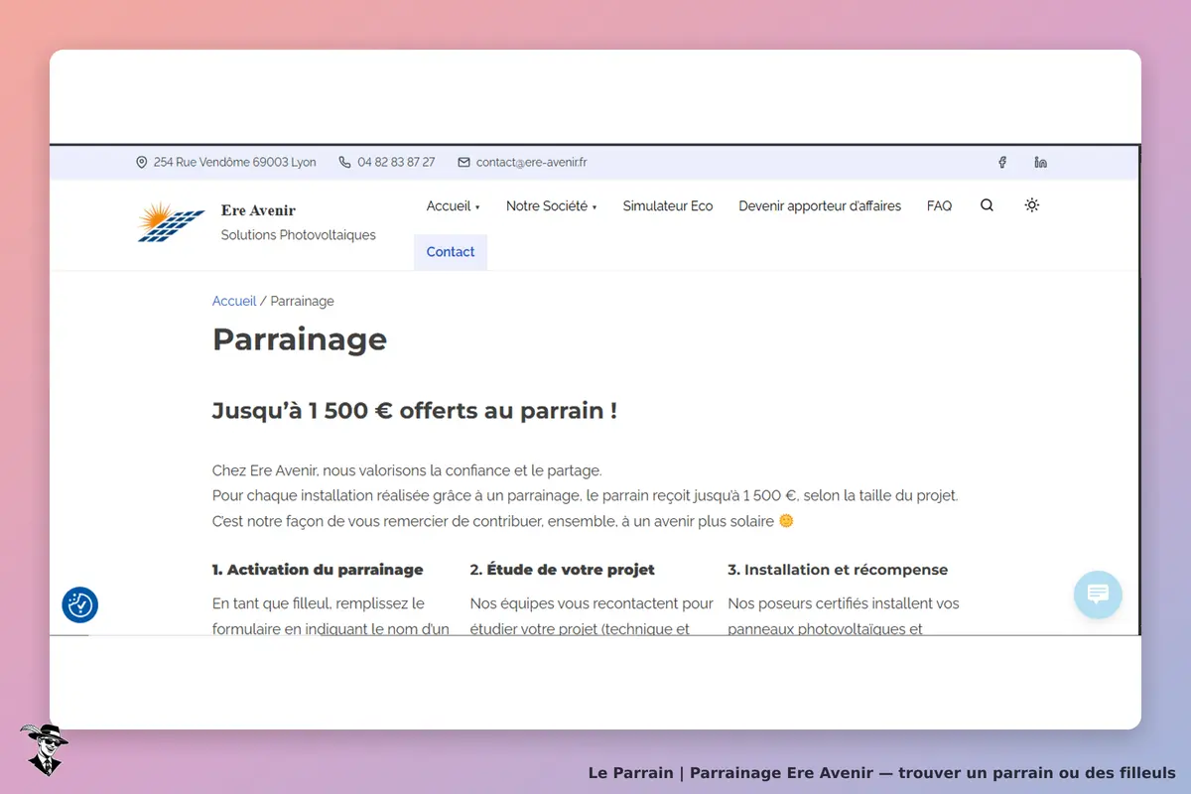1191x794 pixels.
Task: Go to the FAQ menu item
Action: click(x=939, y=206)
